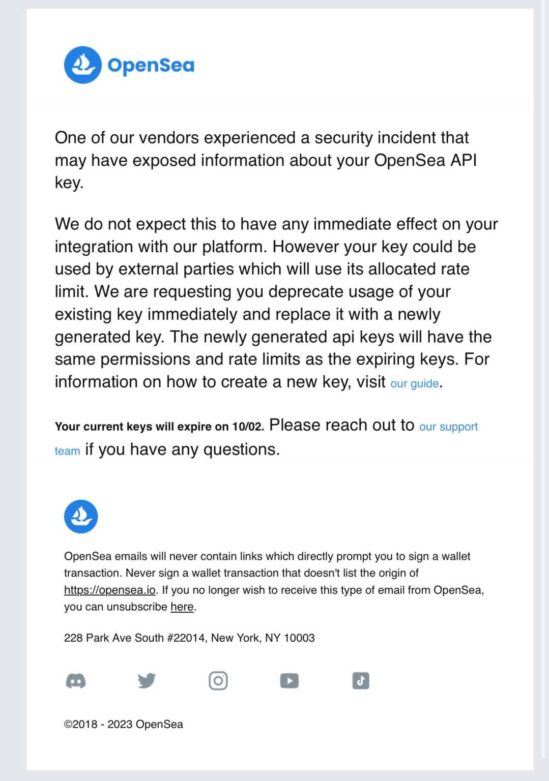Open the TikTok icon in footer
The image size is (549, 781).
(x=361, y=681)
